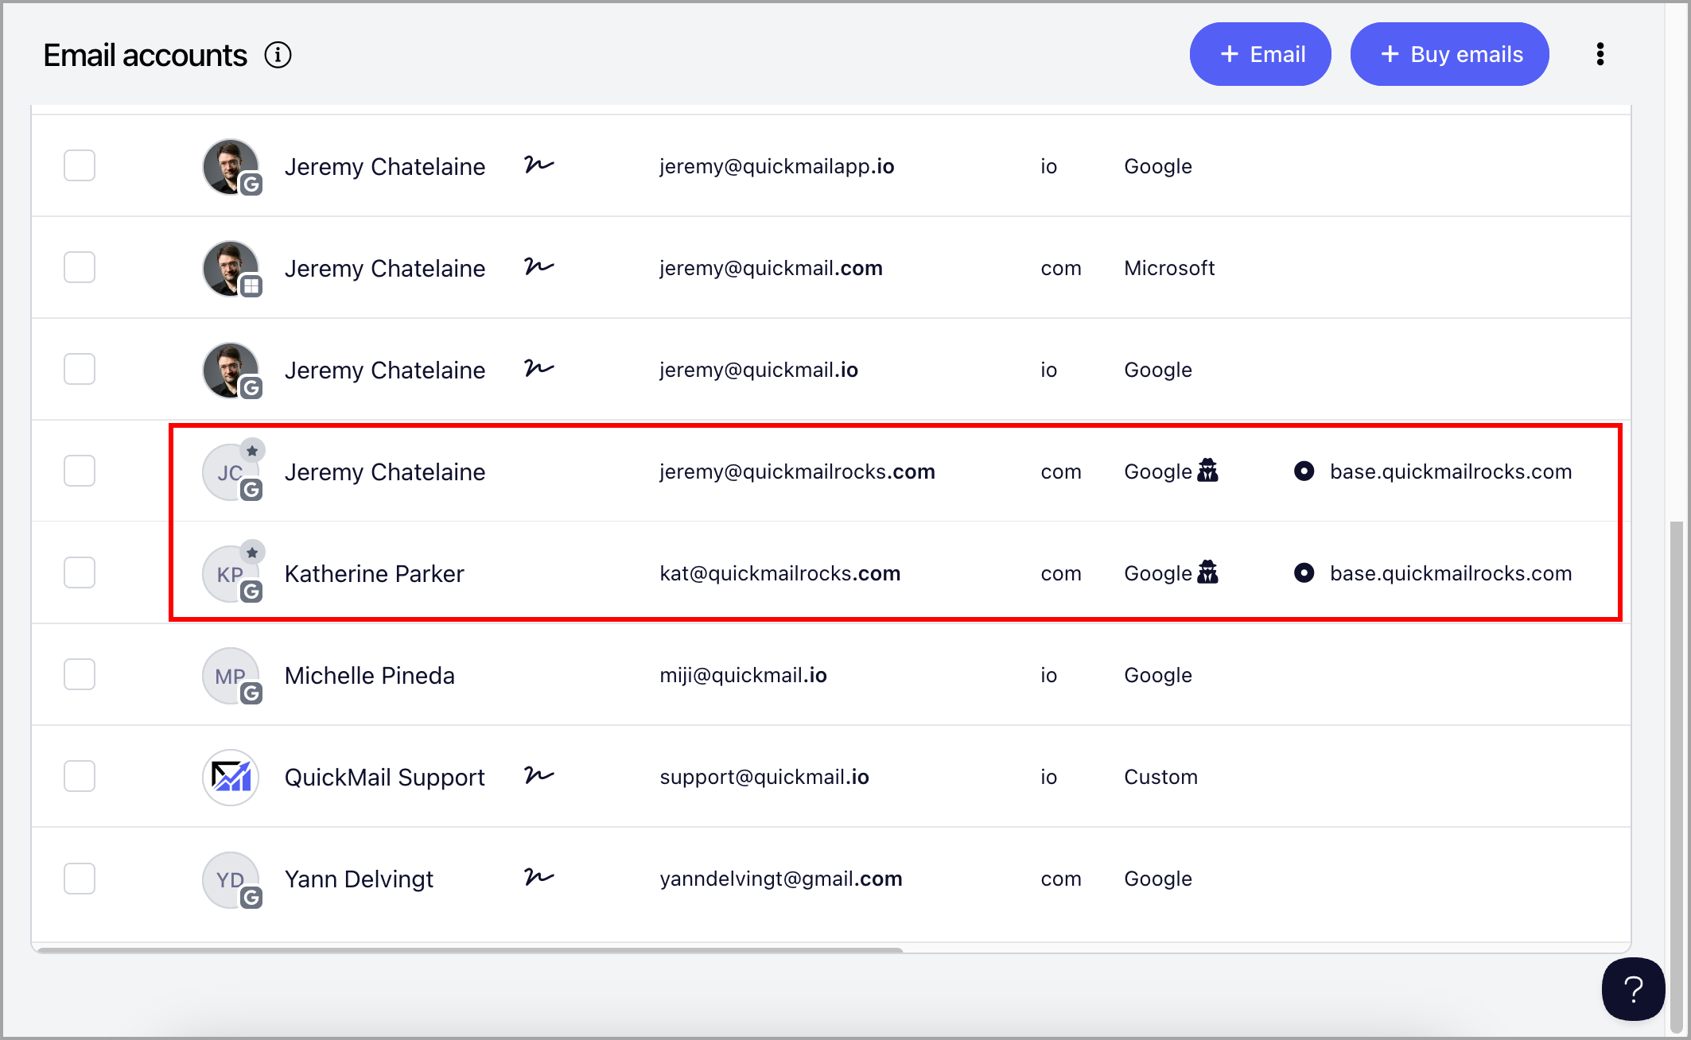Click status dot for kat@quickmailrocks.com base domain
The image size is (1691, 1040).
click(1304, 572)
